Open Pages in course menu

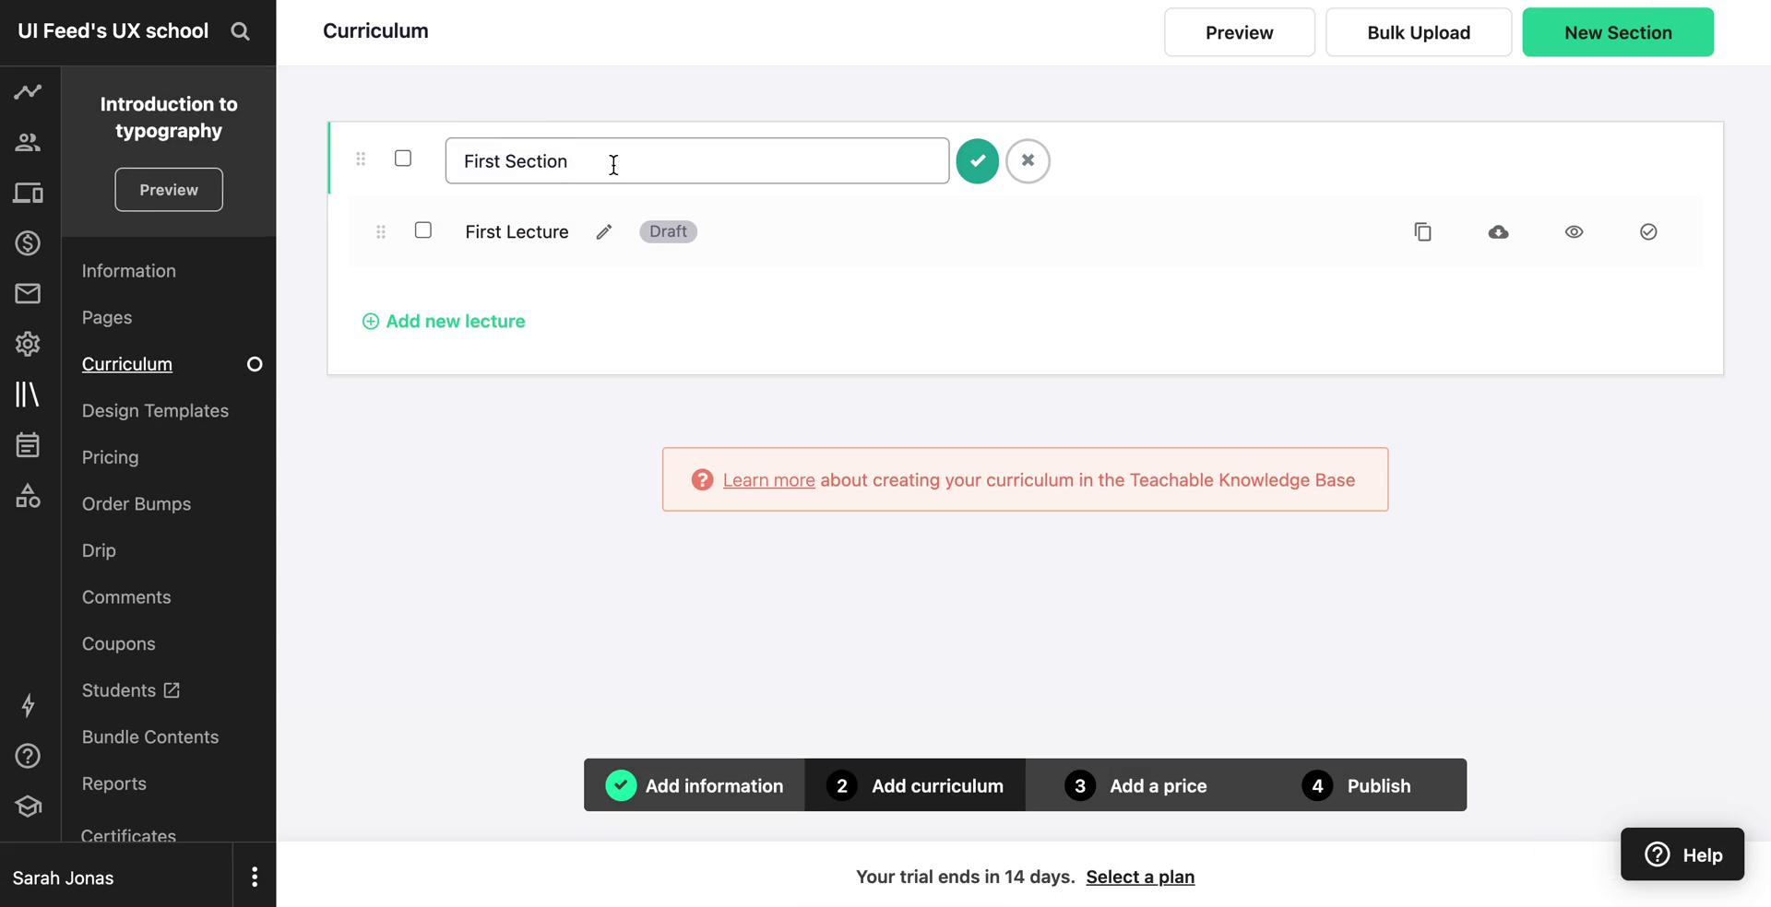(x=107, y=318)
